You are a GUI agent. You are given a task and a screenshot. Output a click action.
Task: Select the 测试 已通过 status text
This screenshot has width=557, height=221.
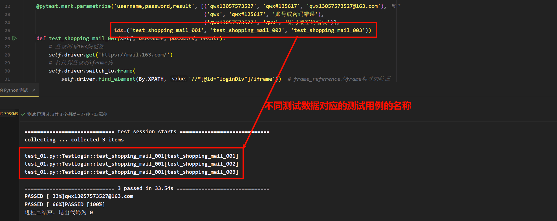[x=67, y=114]
